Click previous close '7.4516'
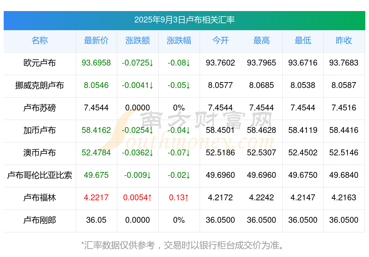This screenshot has height=257, width=369. pyautogui.click(x=344, y=108)
